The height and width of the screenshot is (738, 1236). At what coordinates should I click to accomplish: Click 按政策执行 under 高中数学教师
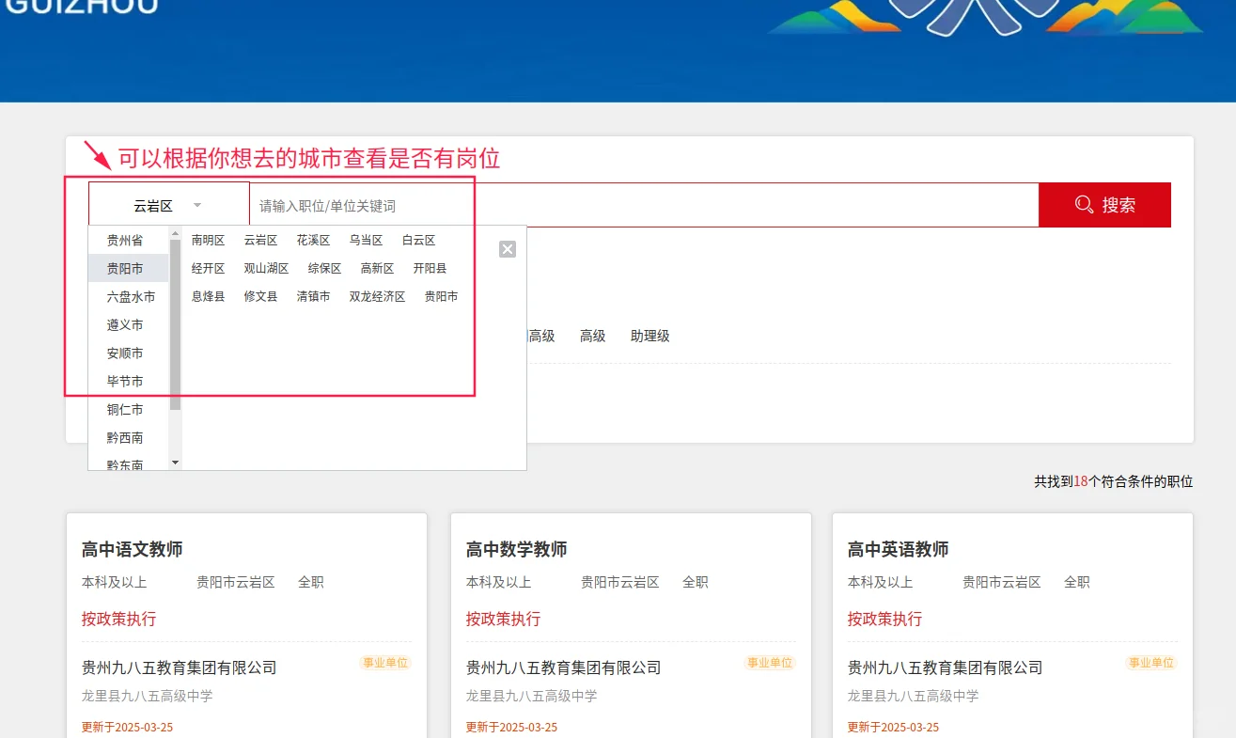(502, 619)
